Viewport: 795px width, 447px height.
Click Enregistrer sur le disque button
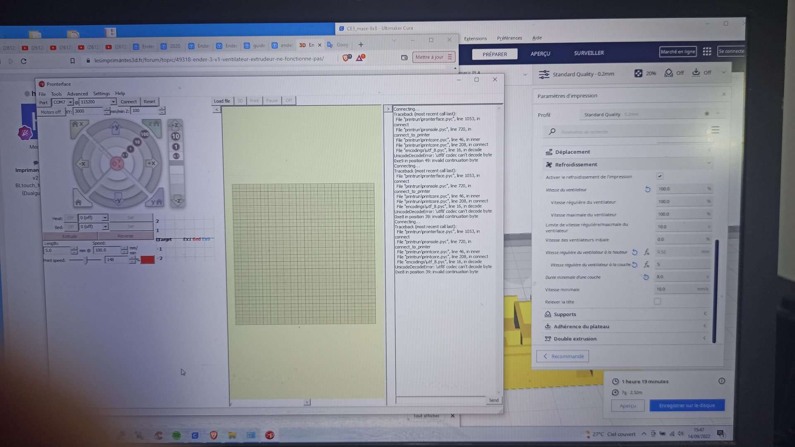(x=687, y=405)
